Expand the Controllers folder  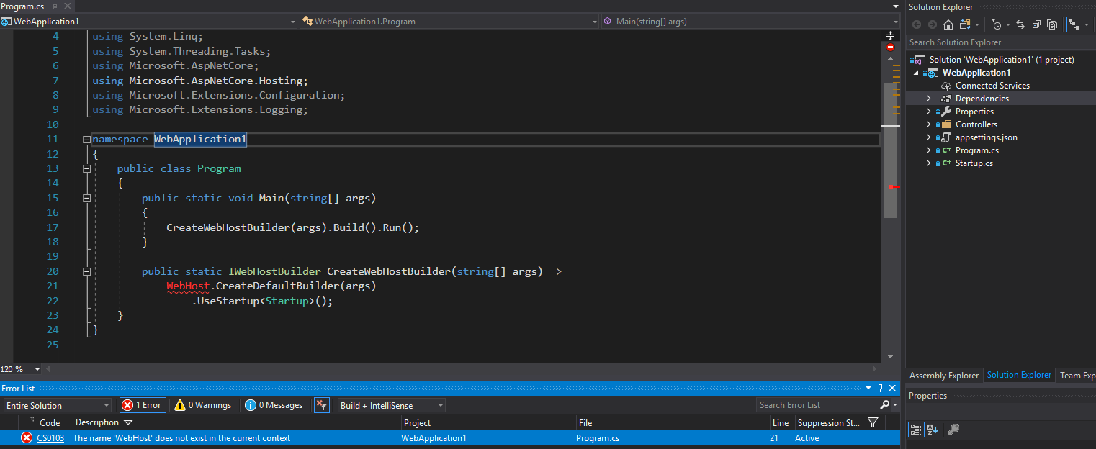coord(928,124)
